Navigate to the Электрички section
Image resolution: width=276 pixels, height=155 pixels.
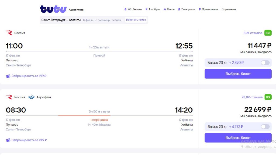[187, 9]
